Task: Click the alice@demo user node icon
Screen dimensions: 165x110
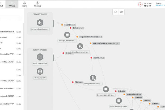Action: click(80, 46)
